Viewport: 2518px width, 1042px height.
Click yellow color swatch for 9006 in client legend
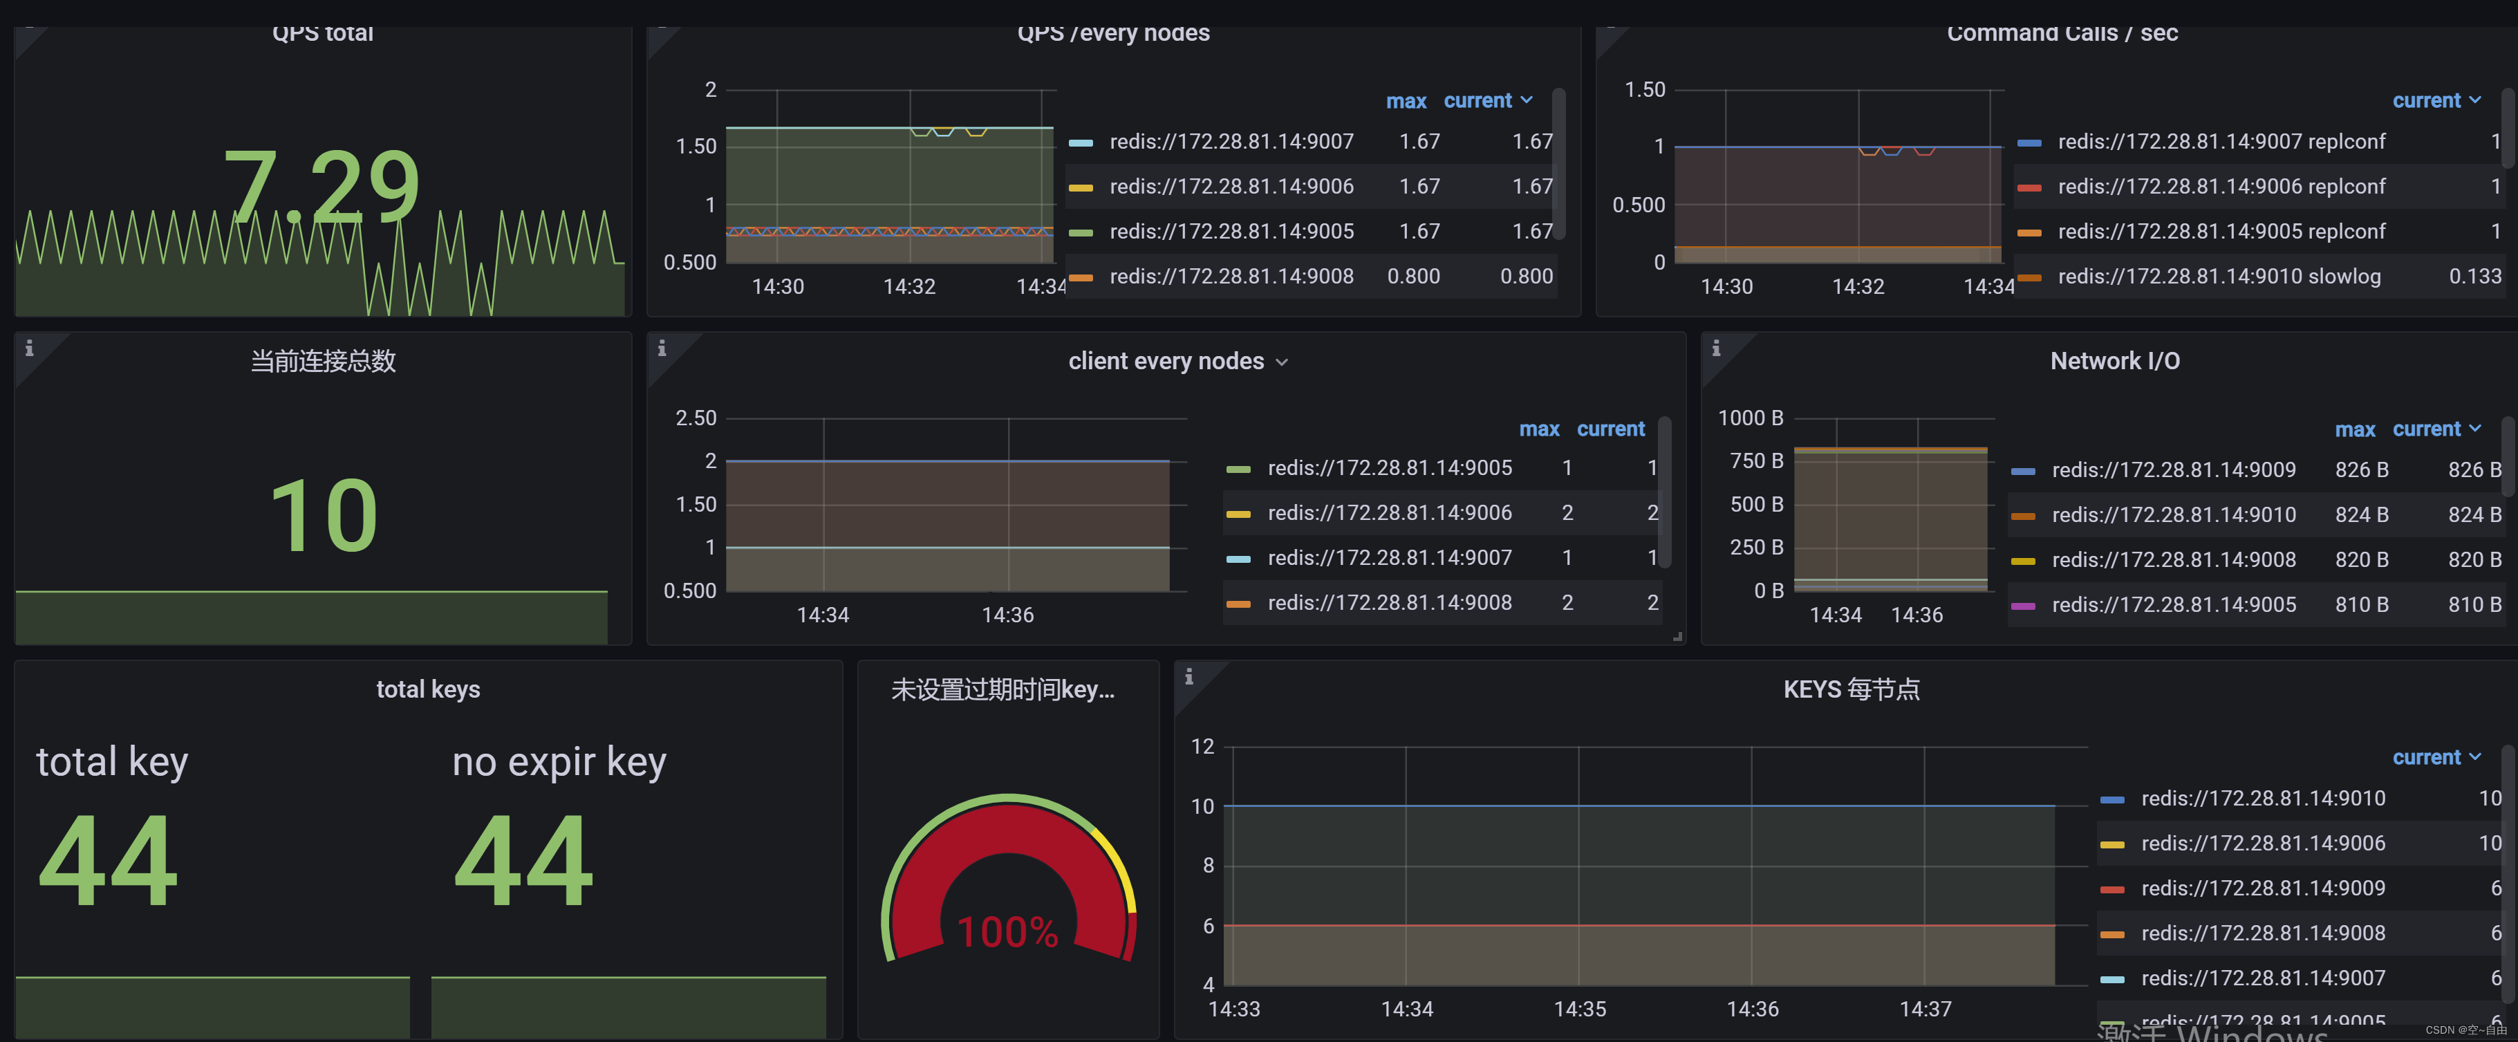click(x=1238, y=514)
